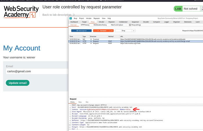Open the Drop button dropdown arrow
203x131 pixels.
(x=134, y=31)
